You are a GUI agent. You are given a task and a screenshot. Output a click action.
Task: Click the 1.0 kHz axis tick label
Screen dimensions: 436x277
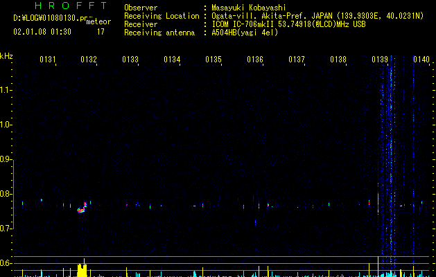[6, 125]
